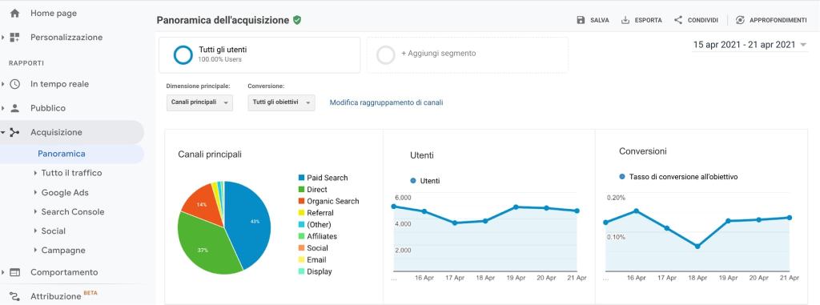Image resolution: width=820 pixels, height=305 pixels.
Task: Click the + Aggiungi segmento box
Action: coord(468,54)
